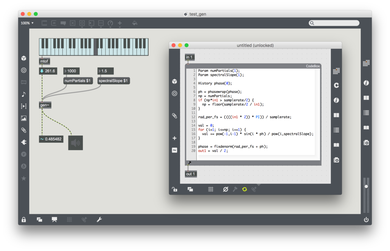Select the Comment tool in the top toolbar
The image size is (390, 251).
point(63,23)
